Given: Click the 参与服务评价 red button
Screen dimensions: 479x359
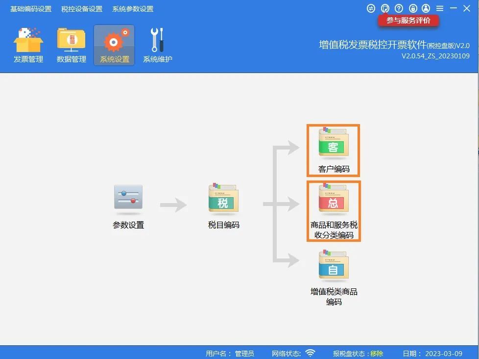Looking at the screenshot, I should coord(408,21).
